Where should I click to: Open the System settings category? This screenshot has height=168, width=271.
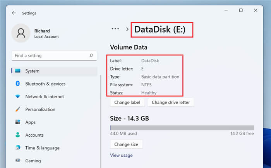pos(55,71)
